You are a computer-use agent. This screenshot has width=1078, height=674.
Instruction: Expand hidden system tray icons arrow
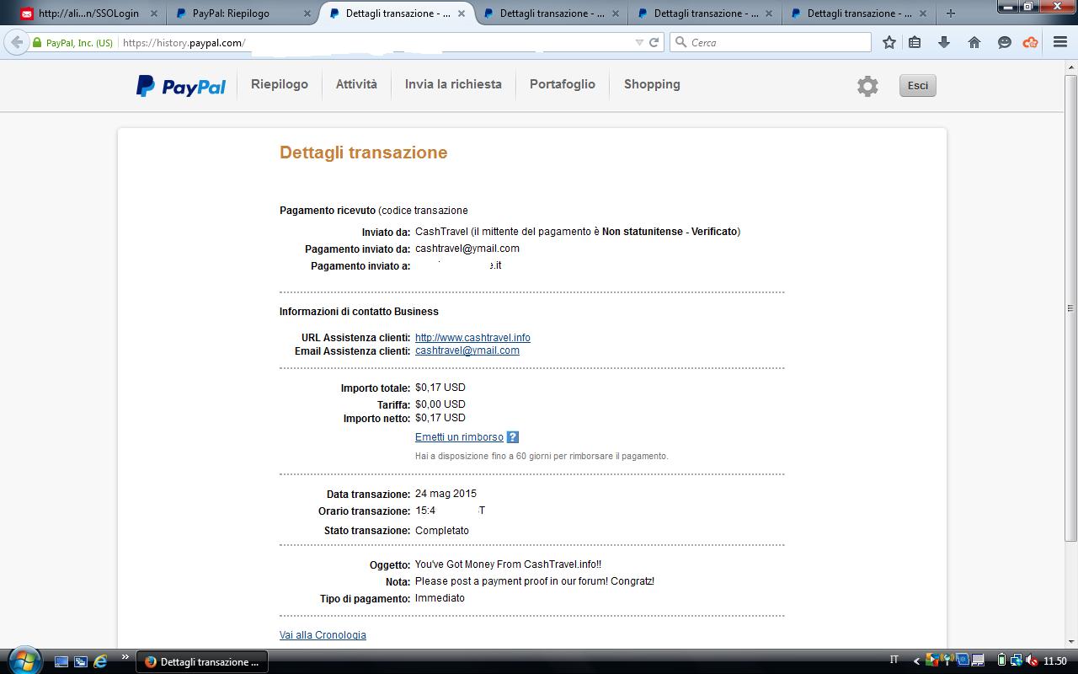click(x=916, y=661)
